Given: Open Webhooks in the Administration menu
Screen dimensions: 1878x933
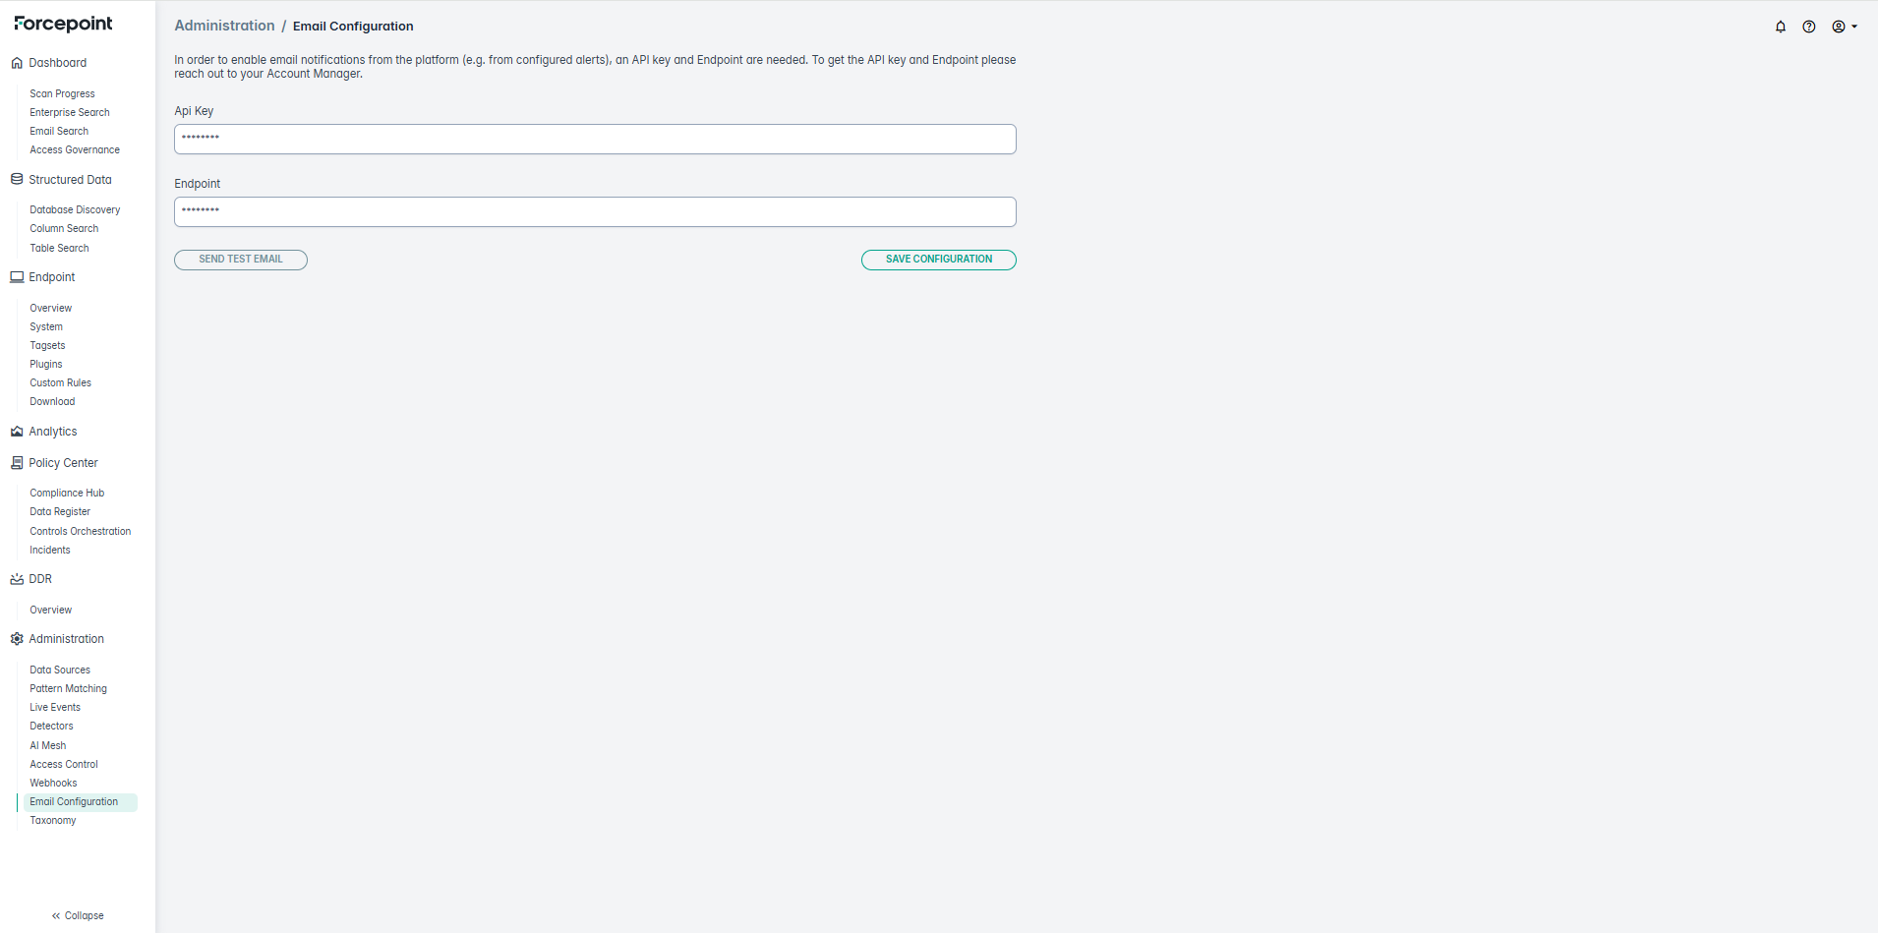Looking at the screenshot, I should tap(53, 784).
